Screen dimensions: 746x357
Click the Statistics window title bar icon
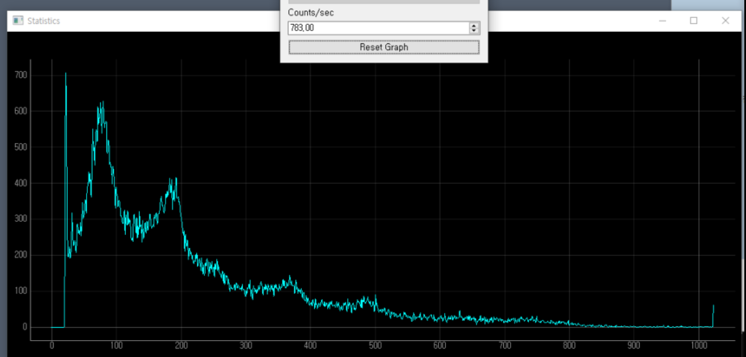(x=18, y=21)
